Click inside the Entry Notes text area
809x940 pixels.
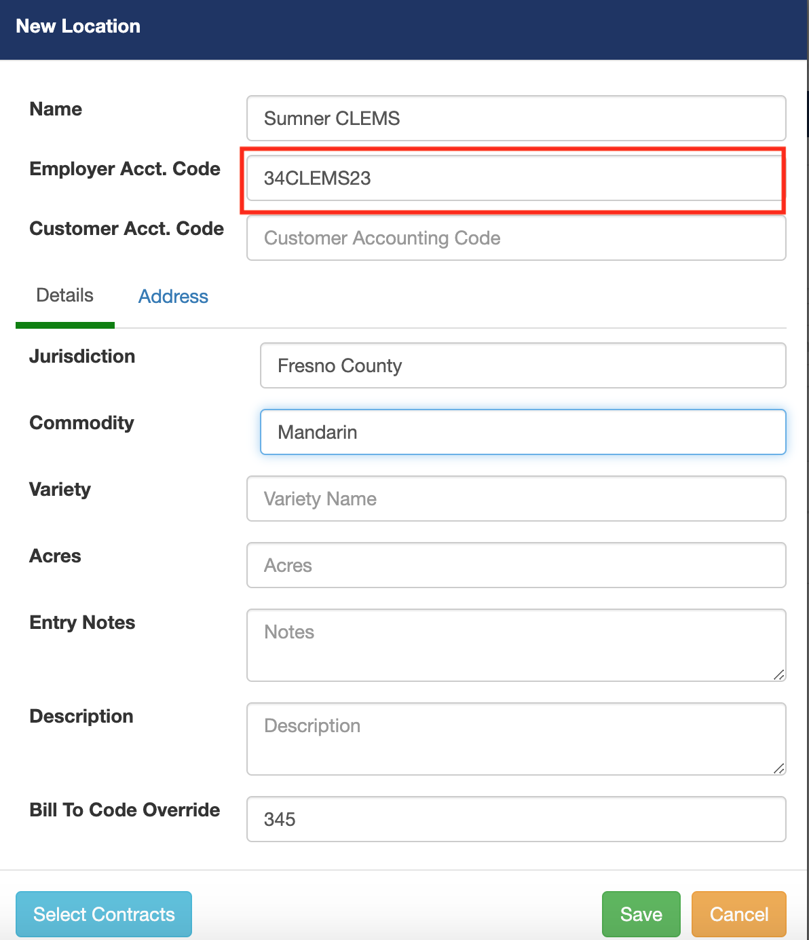(516, 645)
